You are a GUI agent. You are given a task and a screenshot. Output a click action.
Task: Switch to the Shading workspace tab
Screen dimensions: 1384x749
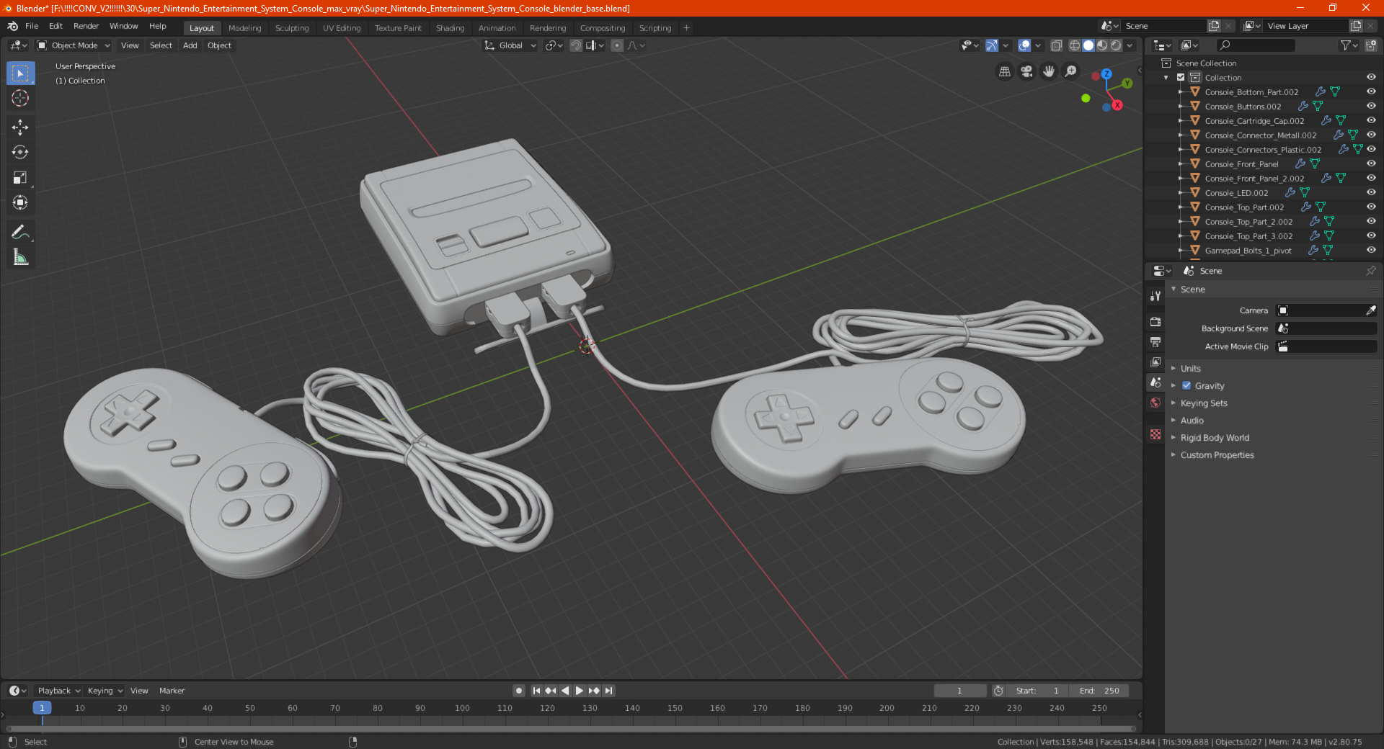[x=450, y=28]
